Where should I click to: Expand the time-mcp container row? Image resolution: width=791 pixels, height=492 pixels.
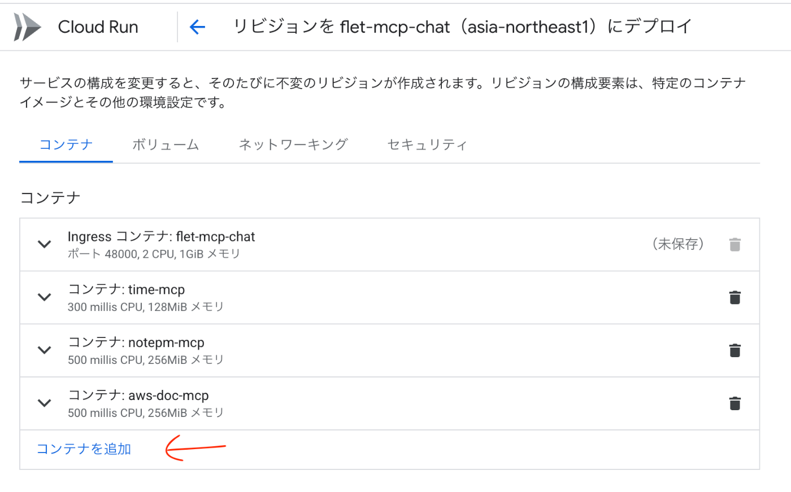pyautogui.click(x=44, y=297)
